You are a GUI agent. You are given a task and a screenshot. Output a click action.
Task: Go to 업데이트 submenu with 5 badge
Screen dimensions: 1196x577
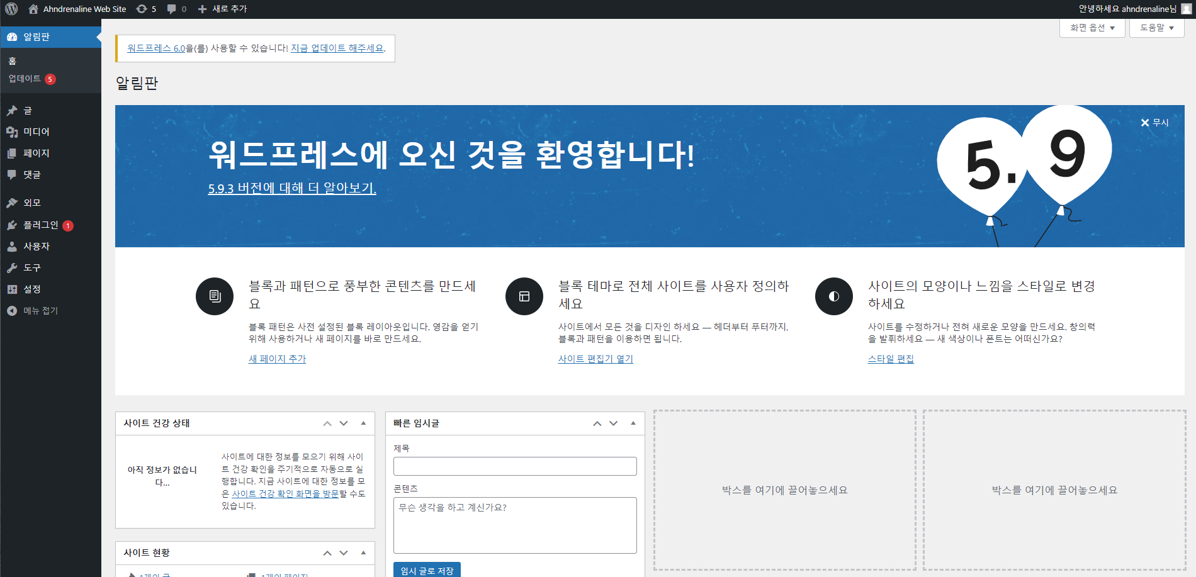pyautogui.click(x=32, y=79)
